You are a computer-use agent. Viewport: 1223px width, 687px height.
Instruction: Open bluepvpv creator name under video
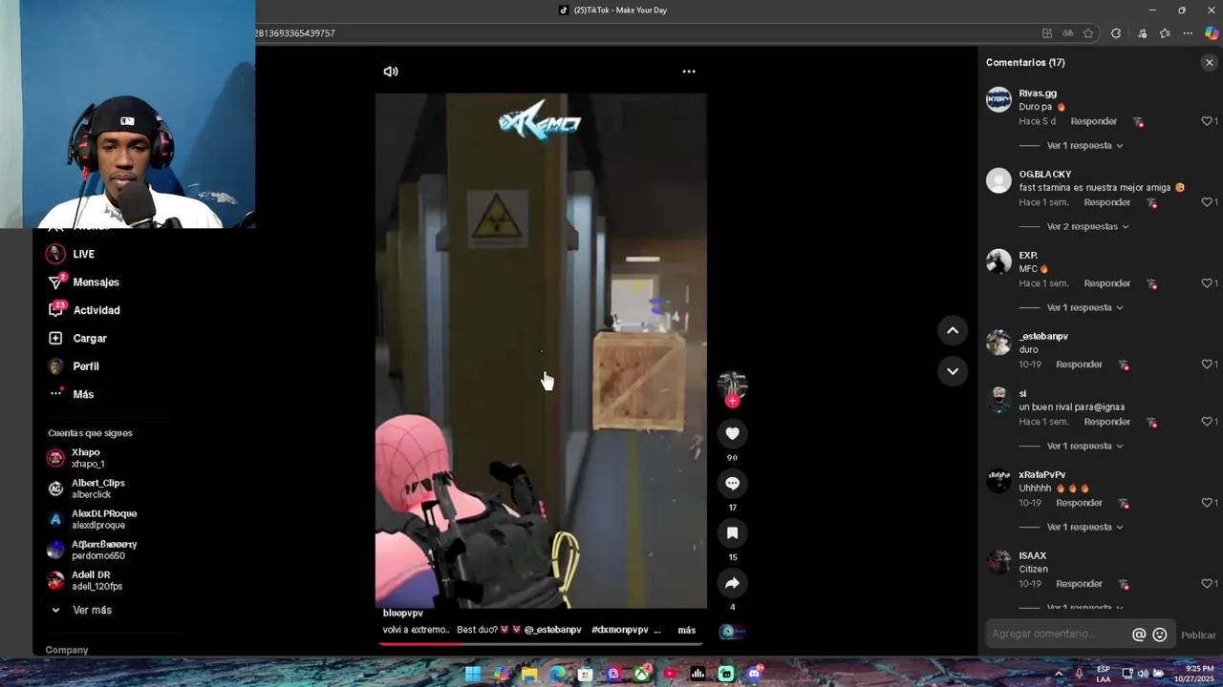pos(403,614)
